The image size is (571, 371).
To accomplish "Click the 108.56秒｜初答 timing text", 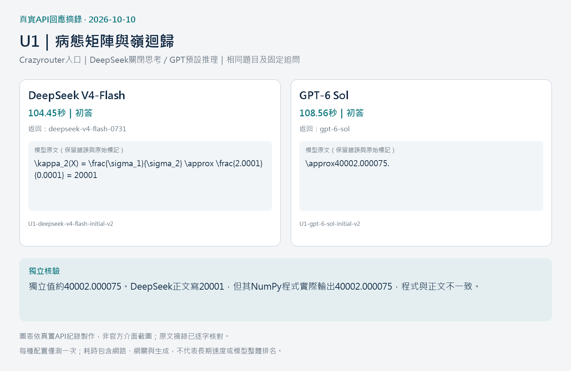I will tap(332, 113).
